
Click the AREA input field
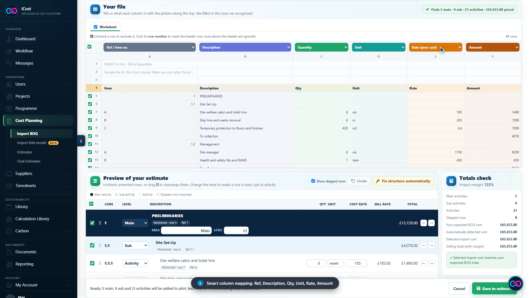[186, 230]
